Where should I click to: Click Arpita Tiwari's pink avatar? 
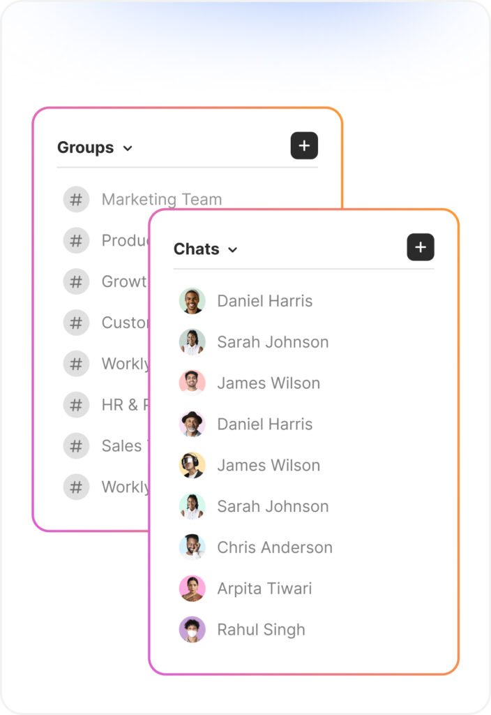point(192,589)
